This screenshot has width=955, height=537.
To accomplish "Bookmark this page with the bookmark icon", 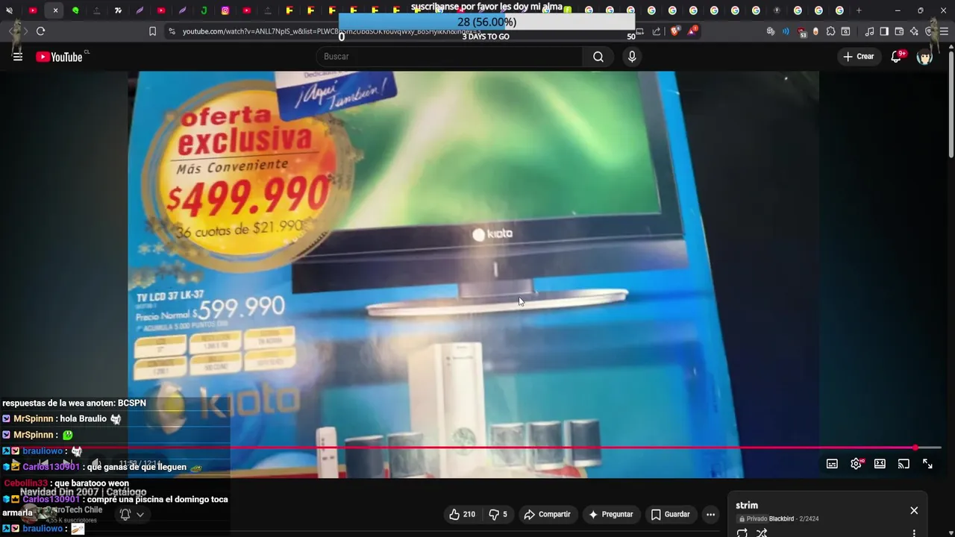I will point(152,31).
